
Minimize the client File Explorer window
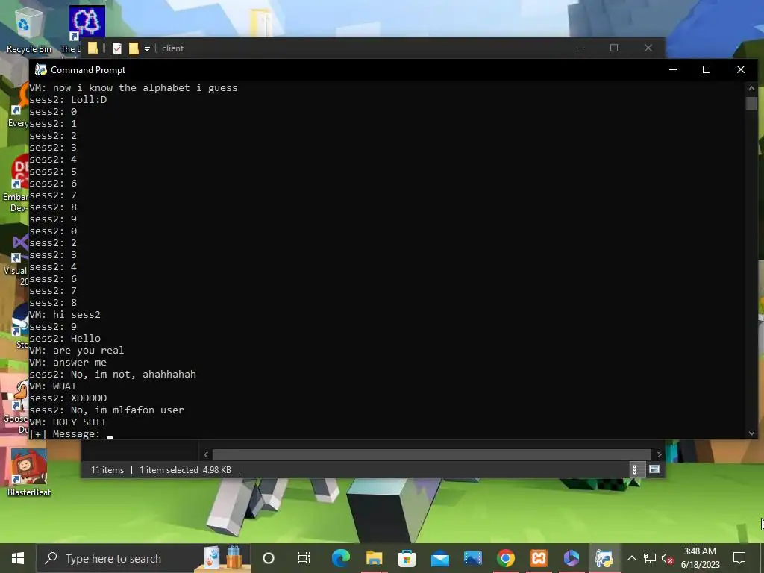tap(580, 48)
